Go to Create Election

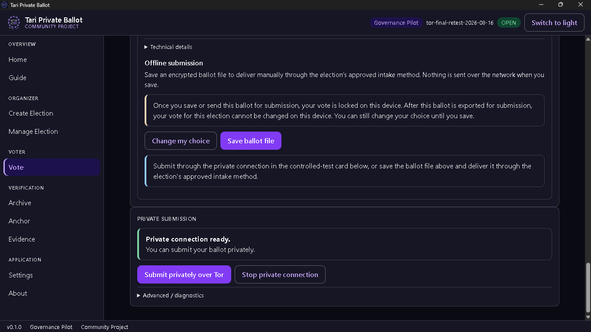[x=52, y=113]
